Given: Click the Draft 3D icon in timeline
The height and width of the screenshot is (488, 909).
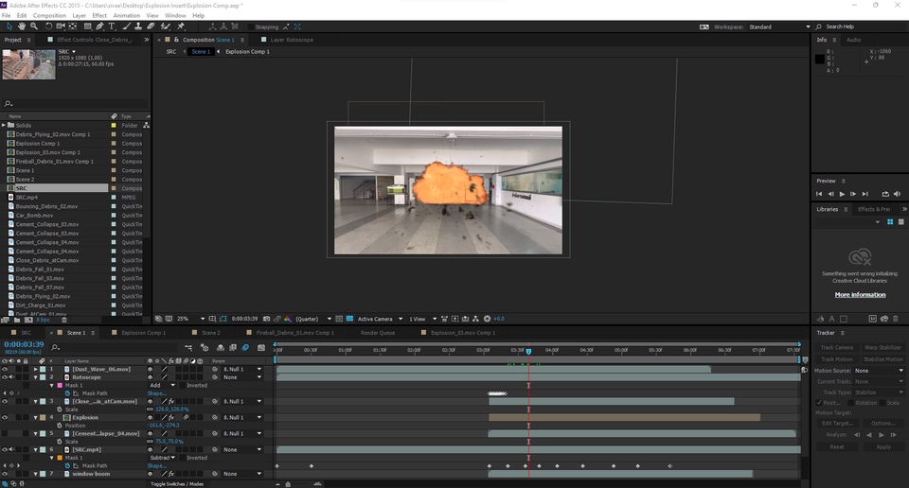Looking at the screenshot, I should click(x=205, y=347).
